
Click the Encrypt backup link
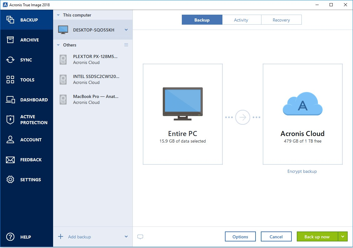click(x=302, y=171)
